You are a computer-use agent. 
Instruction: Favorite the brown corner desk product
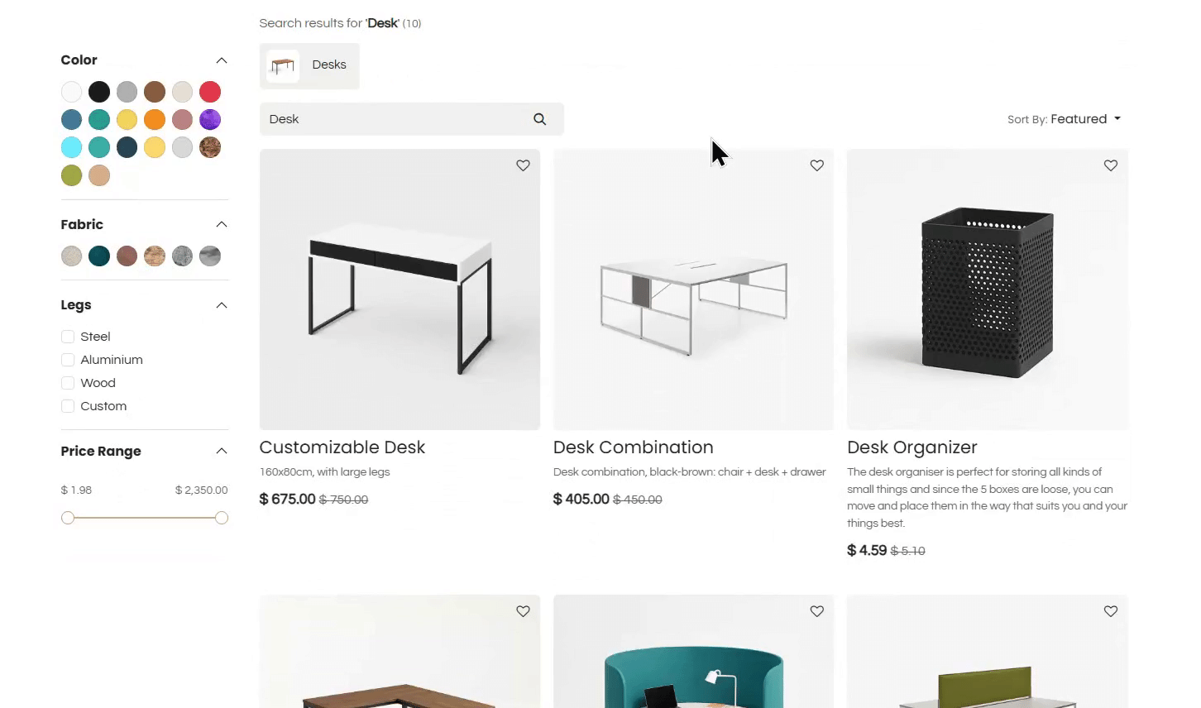tap(523, 611)
